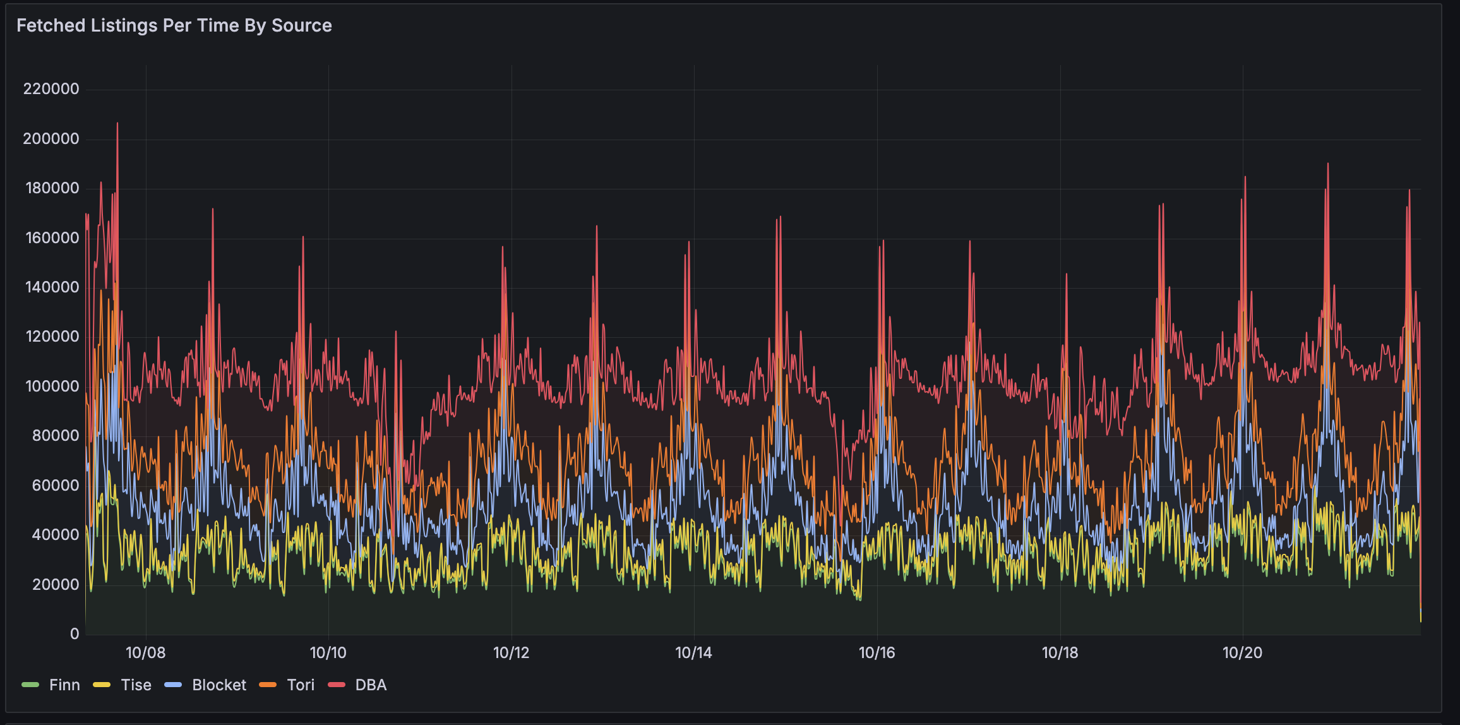Click the blue Blocket legend marker
Viewport: 1460px width, 725px height.
click(x=174, y=685)
